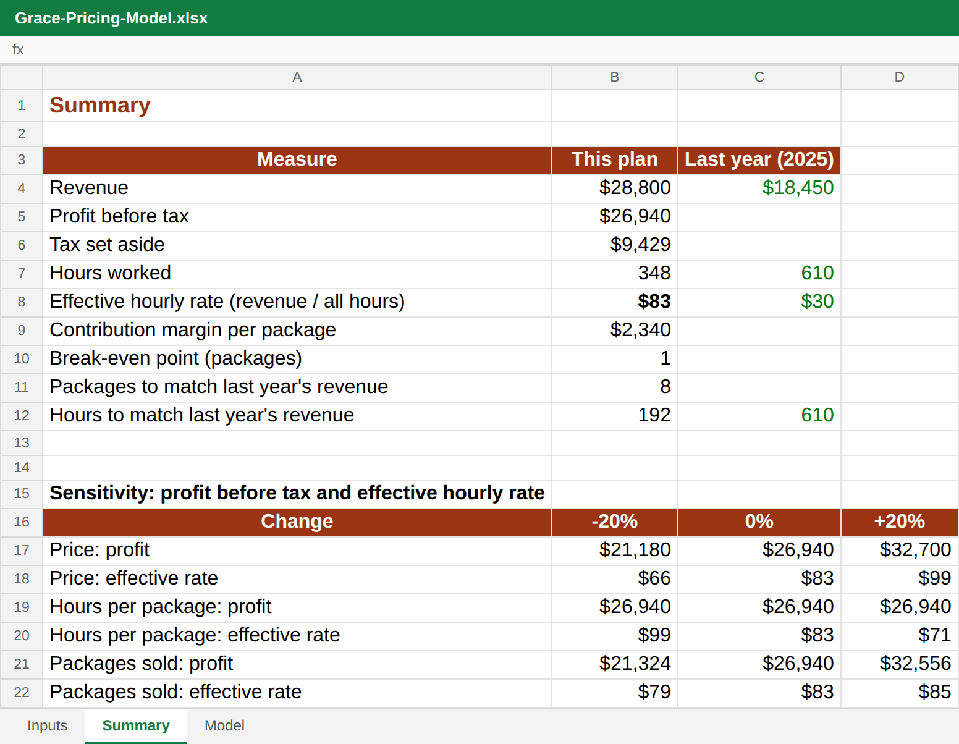Select 'Hours per package: profit' label cell
959x744 pixels.
297,607
